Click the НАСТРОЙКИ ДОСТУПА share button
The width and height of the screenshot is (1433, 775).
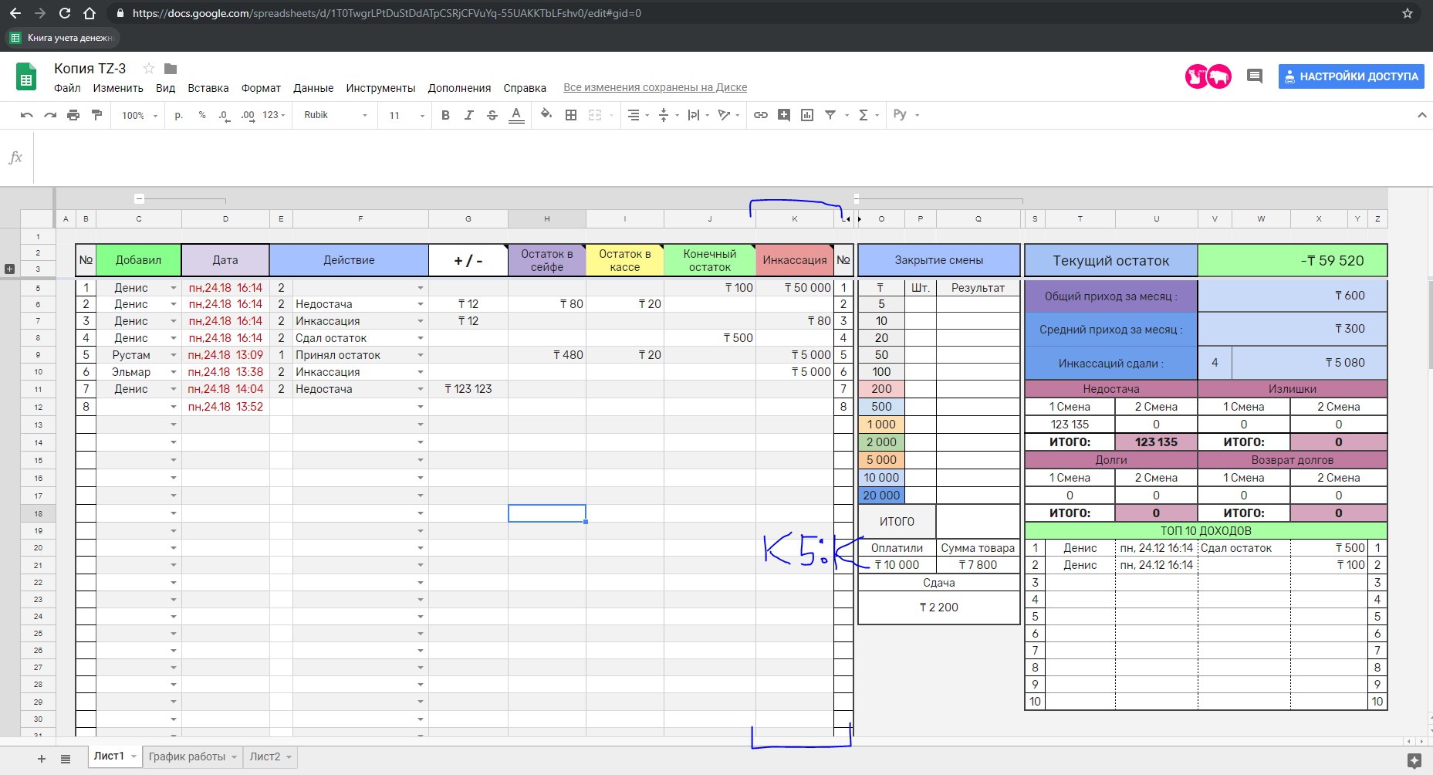pos(1351,76)
